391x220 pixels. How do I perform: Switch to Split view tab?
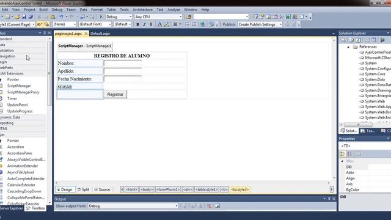point(83,189)
